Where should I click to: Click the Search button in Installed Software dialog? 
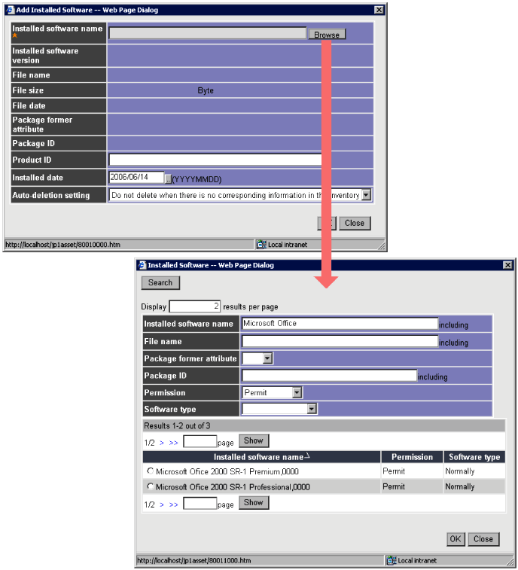(x=160, y=283)
